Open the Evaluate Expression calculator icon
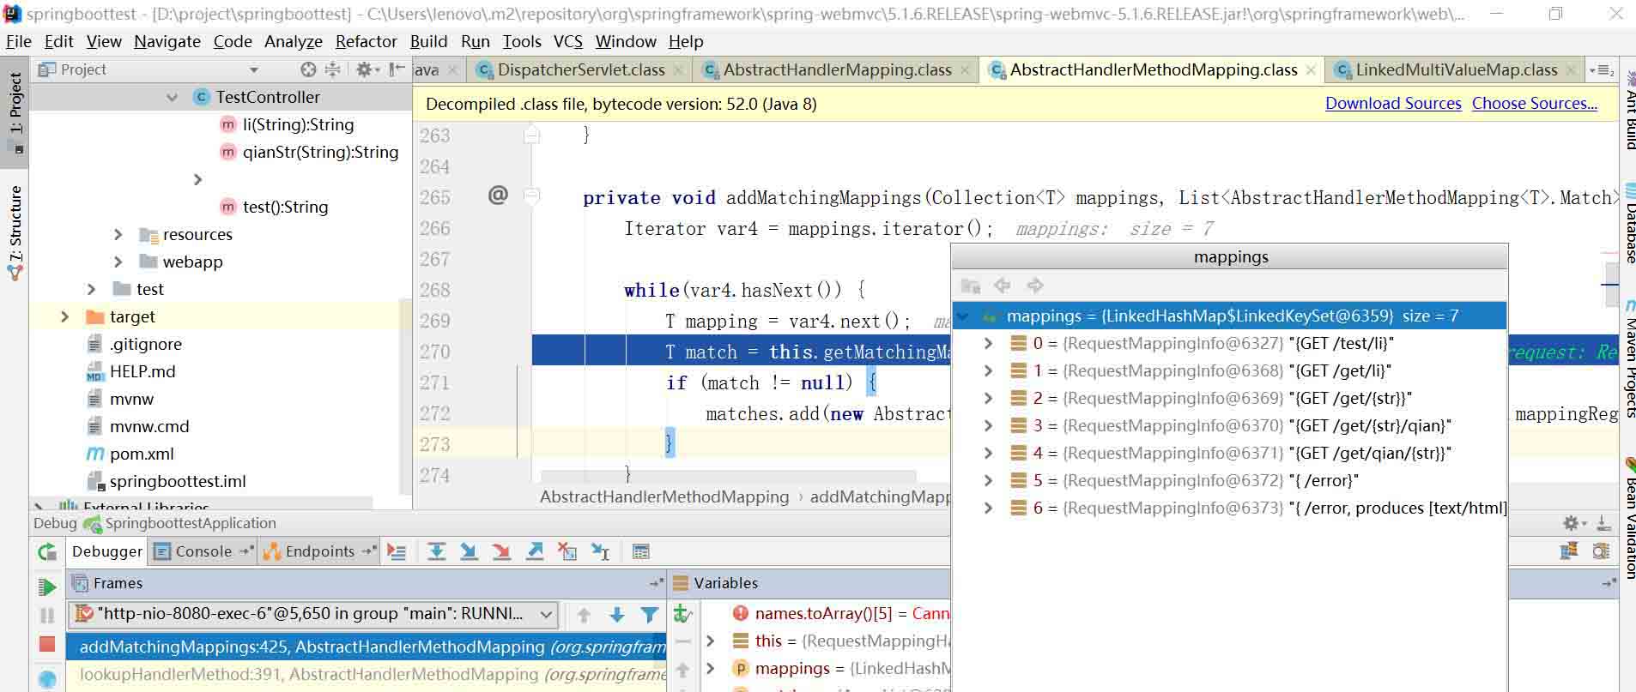This screenshot has height=692, width=1636. click(640, 551)
